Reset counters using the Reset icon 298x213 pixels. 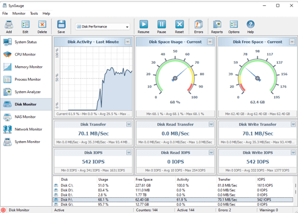coord(179,25)
